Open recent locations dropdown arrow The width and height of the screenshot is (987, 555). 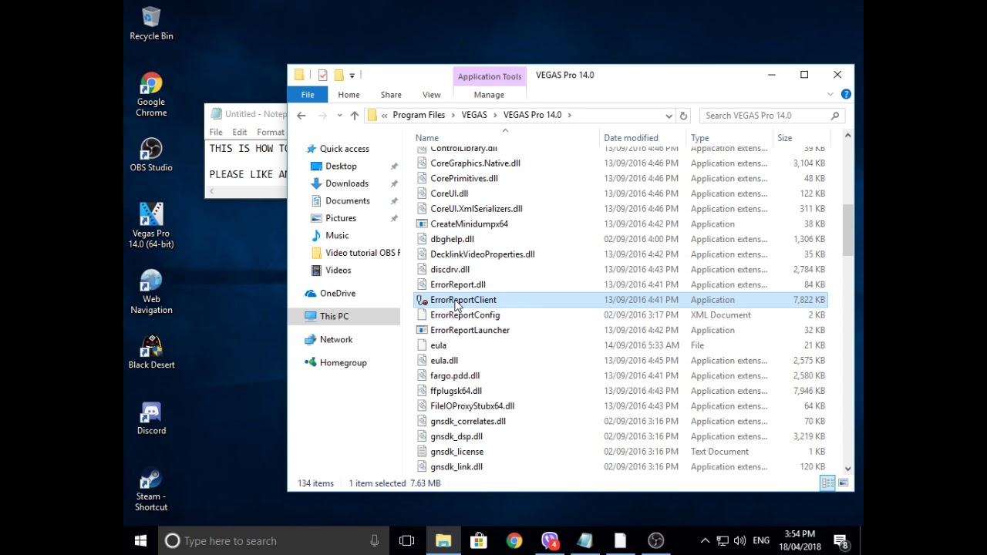[339, 116]
